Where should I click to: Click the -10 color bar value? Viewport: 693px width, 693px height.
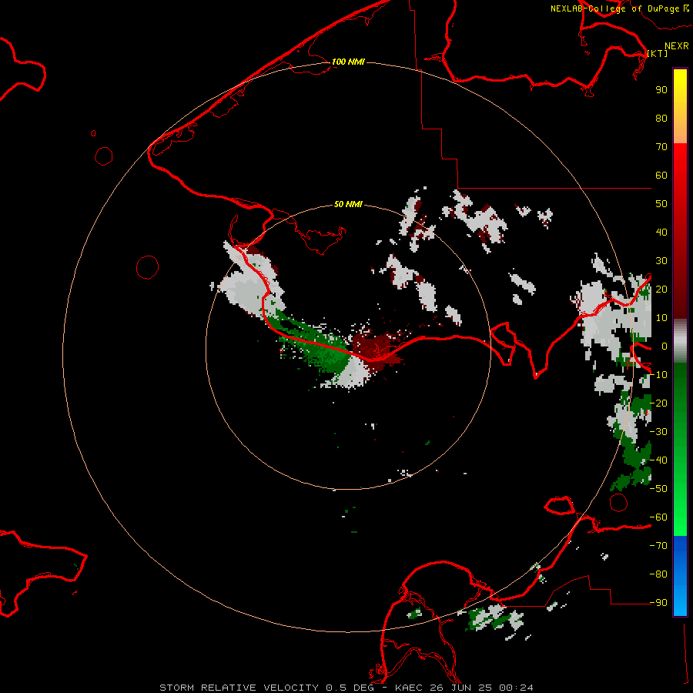coord(658,375)
